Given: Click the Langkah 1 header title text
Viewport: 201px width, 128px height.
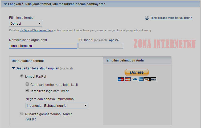Looking at the screenshot, I should [x=57, y=4].
